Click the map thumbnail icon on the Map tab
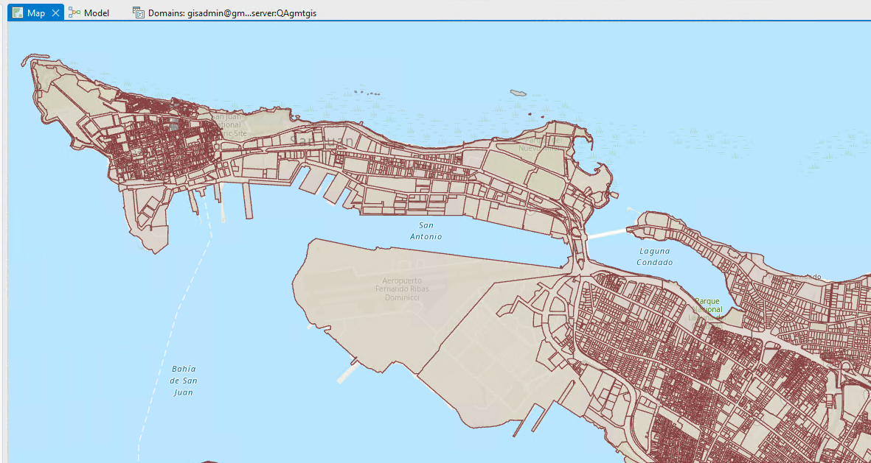Screen dimensions: 871x463 pyautogui.click(x=16, y=12)
